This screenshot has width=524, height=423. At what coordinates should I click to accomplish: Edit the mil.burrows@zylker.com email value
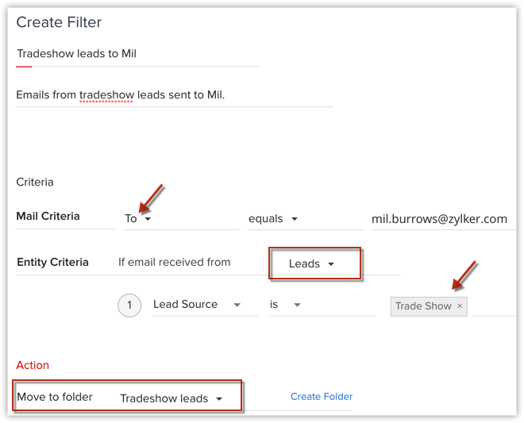439,218
